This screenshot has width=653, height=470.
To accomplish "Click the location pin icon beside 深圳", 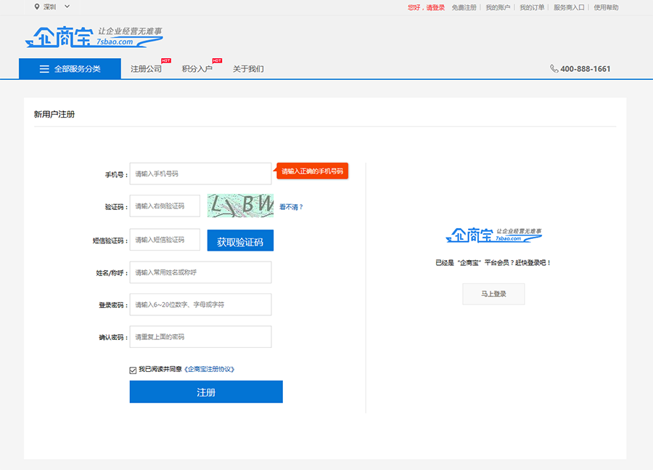I will click(x=37, y=7).
